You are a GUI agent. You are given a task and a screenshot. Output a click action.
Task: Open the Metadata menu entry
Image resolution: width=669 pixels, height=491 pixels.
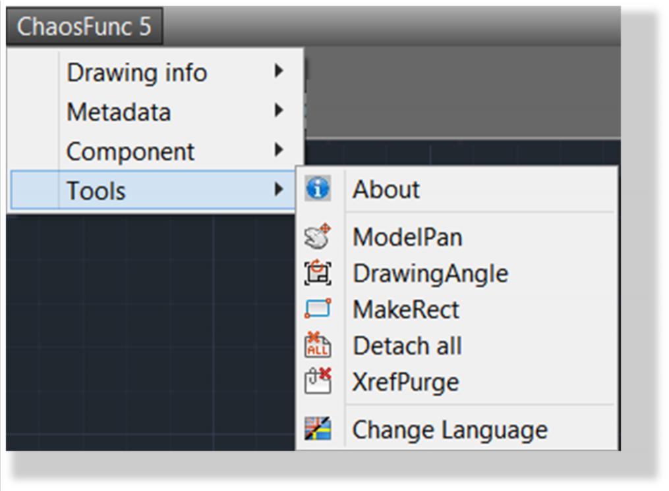click(156, 112)
